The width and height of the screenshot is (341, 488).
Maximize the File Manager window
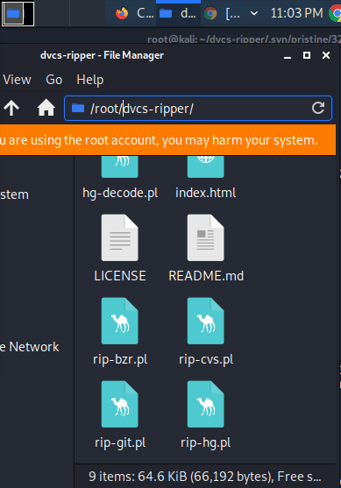coord(307,55)
